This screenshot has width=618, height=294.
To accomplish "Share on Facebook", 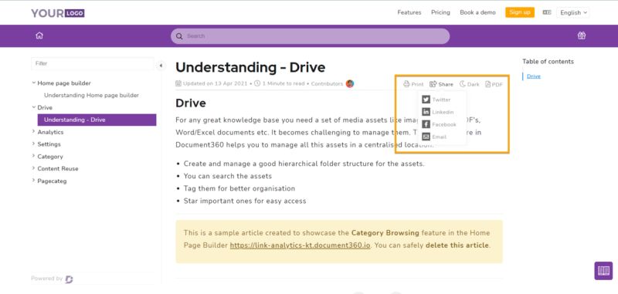I will tap(439, 124).
